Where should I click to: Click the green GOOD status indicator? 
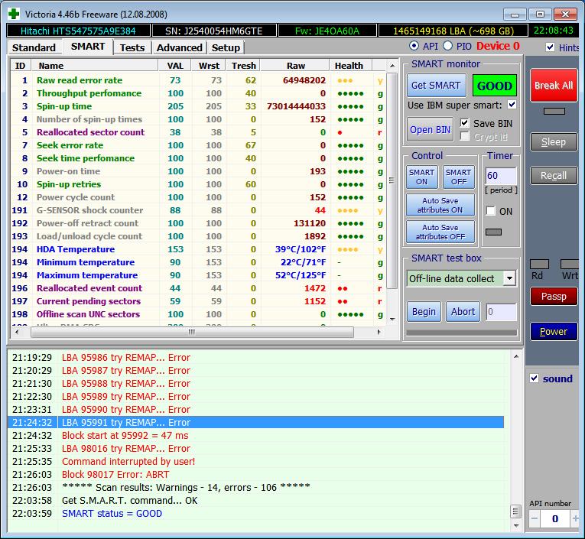coord(494,86)
